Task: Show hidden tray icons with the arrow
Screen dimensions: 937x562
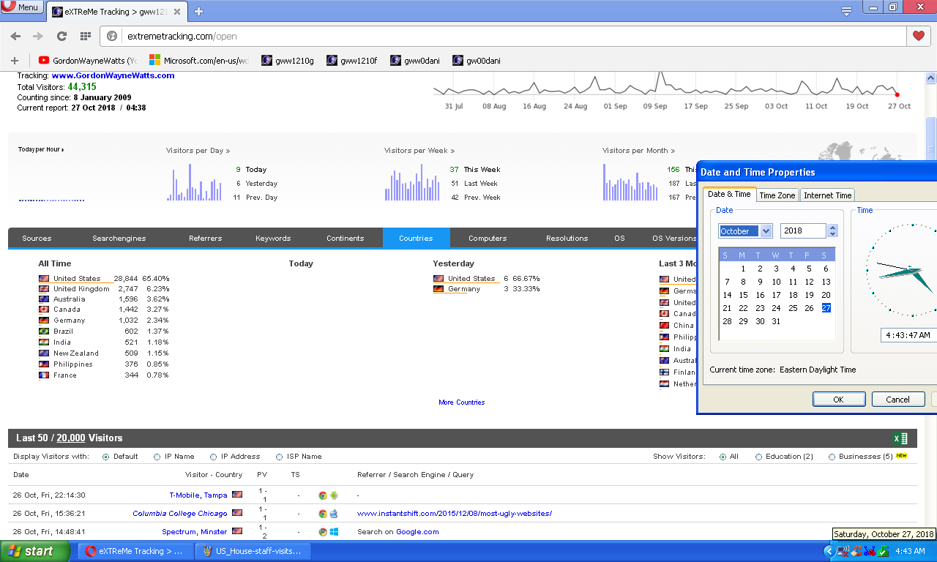Action: 829,551
